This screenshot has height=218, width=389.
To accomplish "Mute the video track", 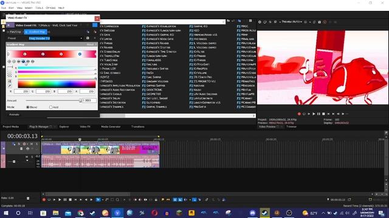I will pyautogui.click(x=32, y=144).
